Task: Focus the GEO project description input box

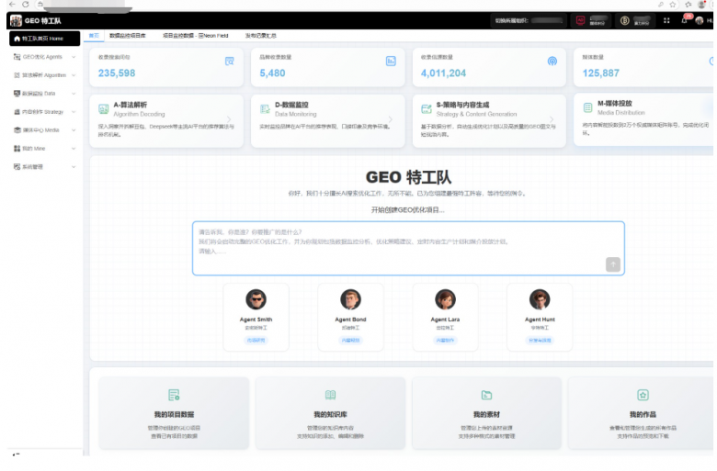Action: click(408, 248)
